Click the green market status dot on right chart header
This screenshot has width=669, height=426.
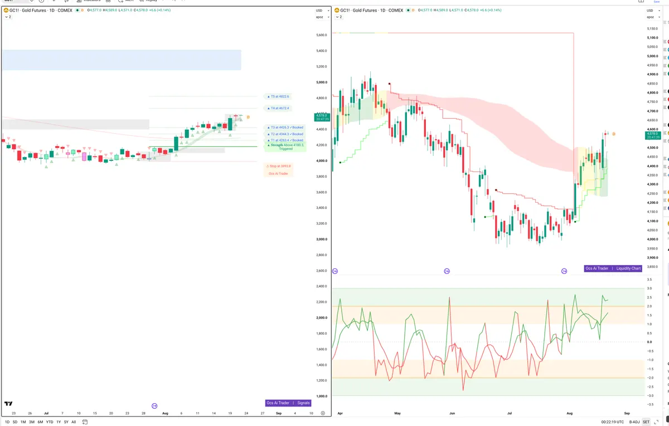(x=408, y=10)
